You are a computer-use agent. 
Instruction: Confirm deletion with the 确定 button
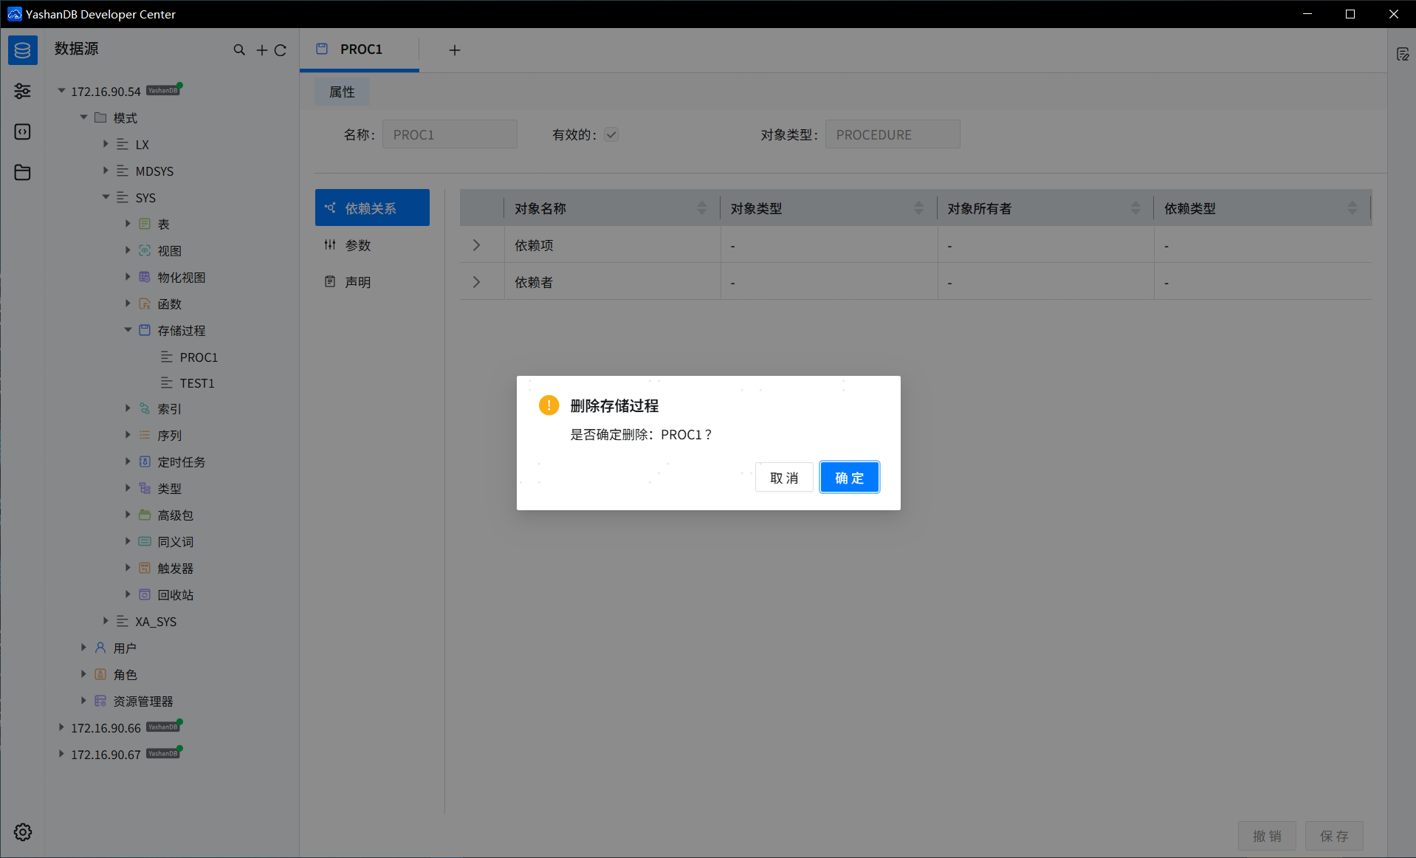tap(849, 478)
